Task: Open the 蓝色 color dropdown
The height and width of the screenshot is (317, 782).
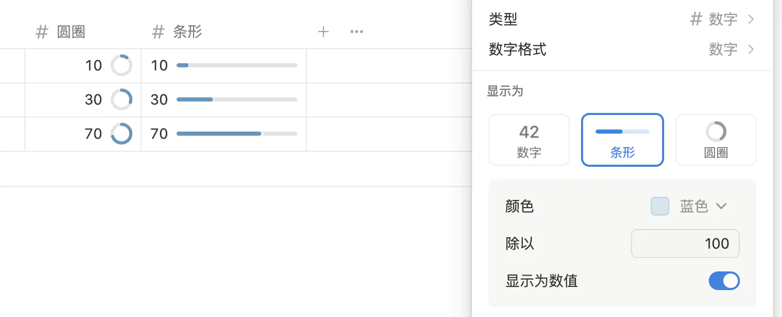Action: point(721,206)
